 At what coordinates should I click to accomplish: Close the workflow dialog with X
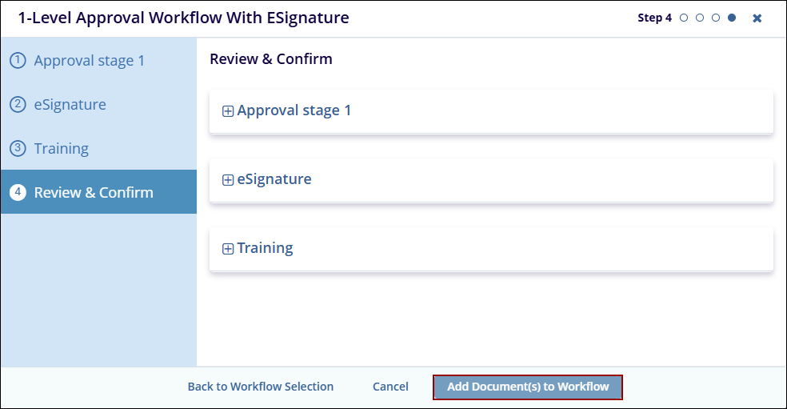coord(757,18)
